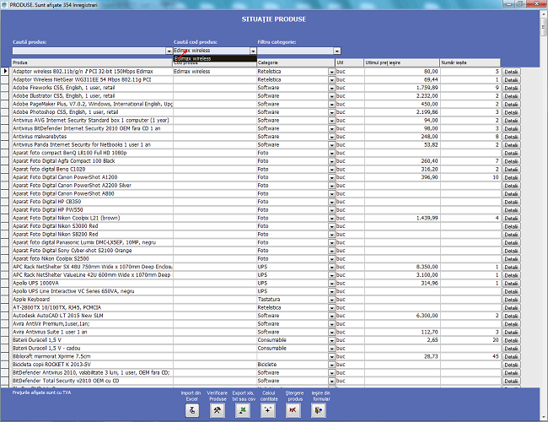Image resolution: width=548 pixels, height=422 pixels.
Task: Open Detalii for Adaptor wireless 802.11b/g/n Edimax
Action: point(511,72)
